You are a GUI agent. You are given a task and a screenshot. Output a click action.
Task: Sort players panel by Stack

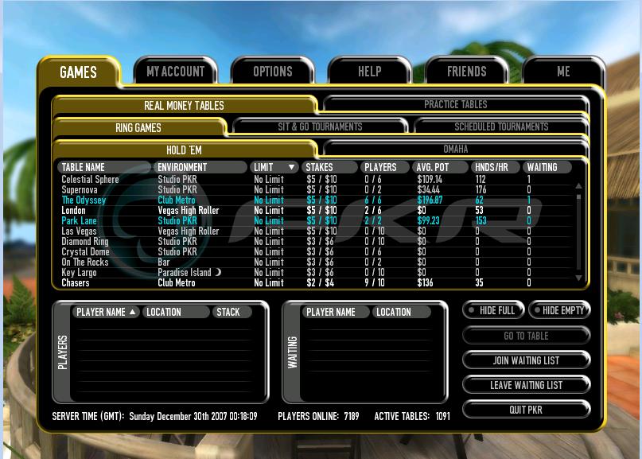232,312
